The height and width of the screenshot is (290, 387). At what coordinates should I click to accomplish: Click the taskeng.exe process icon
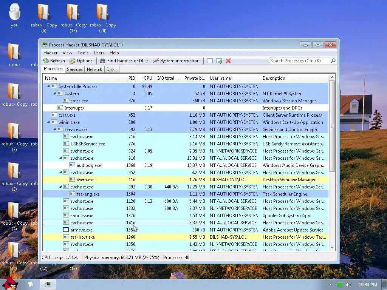(72, 194)
